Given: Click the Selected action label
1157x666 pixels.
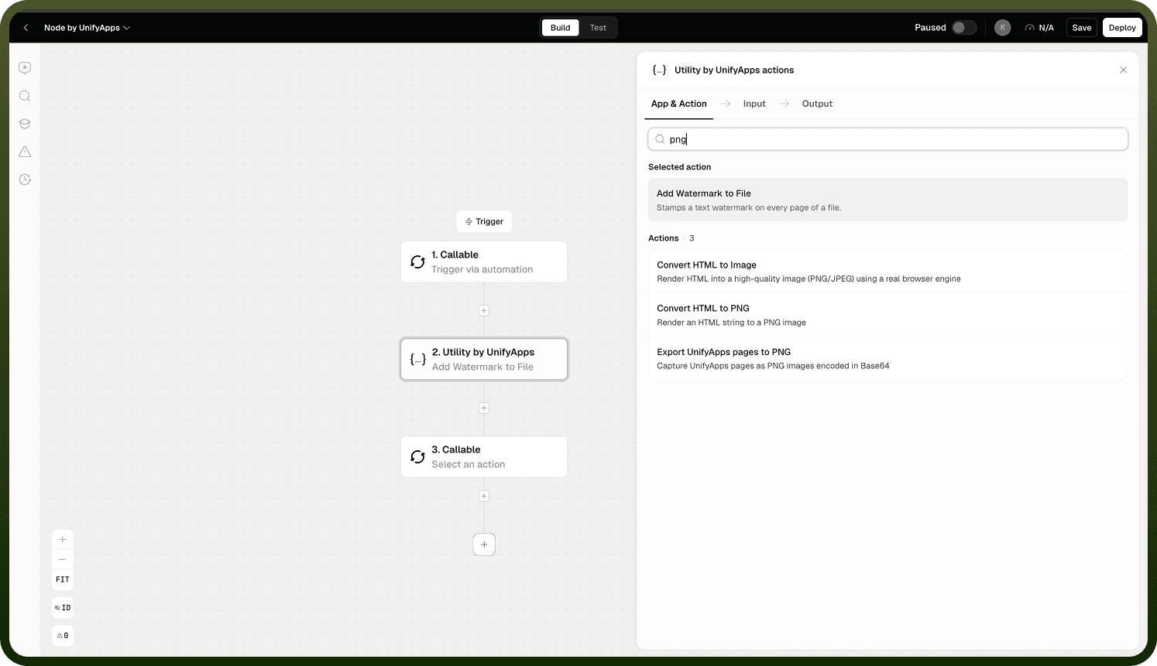Looking at the screenshot, I should 679,167.
